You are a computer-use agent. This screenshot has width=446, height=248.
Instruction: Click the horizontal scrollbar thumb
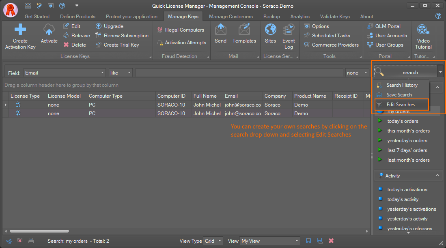click(39, 231)
